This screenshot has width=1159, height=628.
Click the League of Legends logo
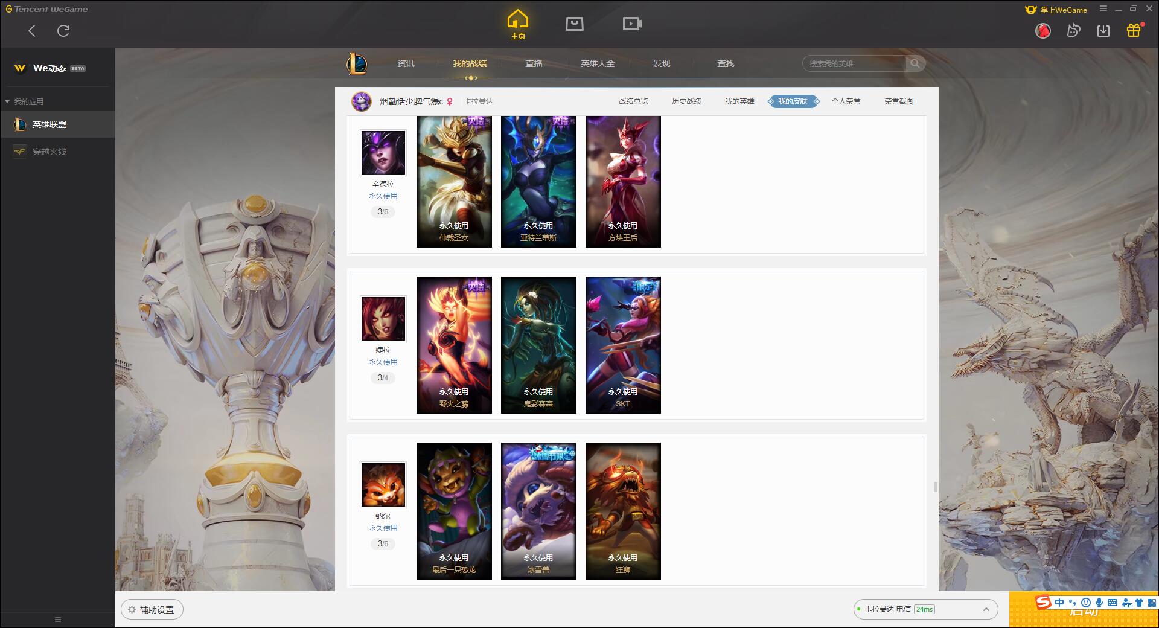(357, 63)
